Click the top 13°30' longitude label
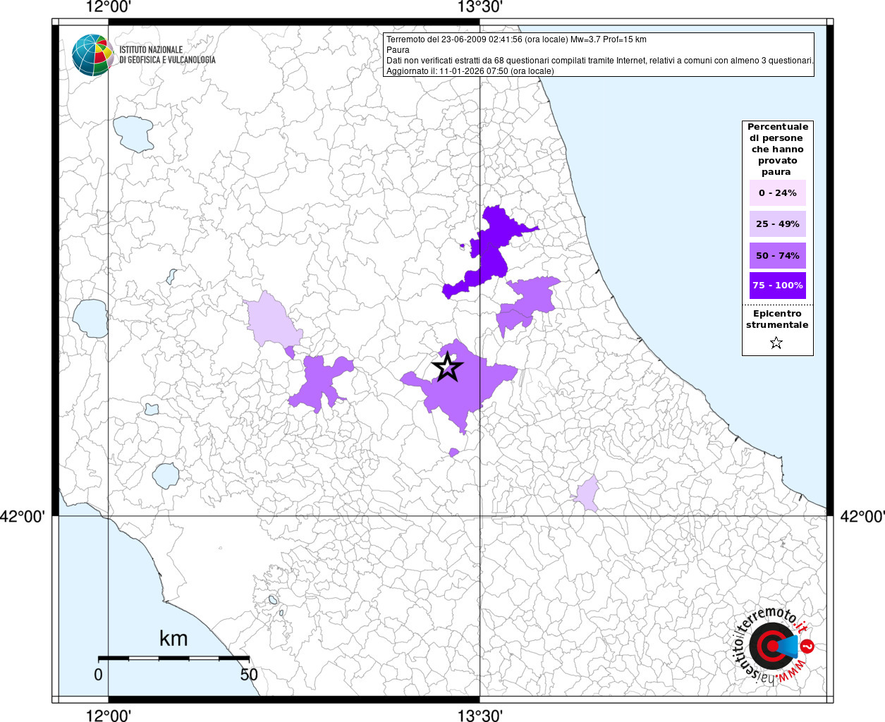The image size is (885, 722). tap(480, 8)
